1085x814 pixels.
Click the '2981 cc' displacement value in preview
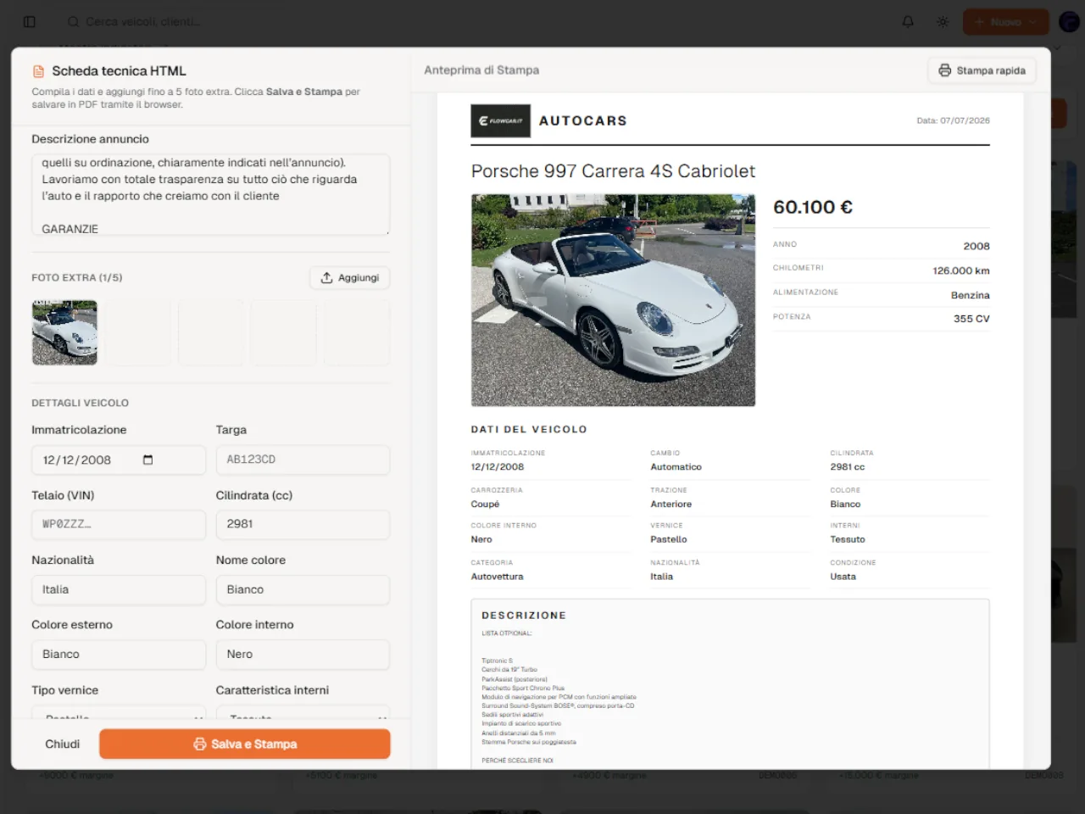(848, 467)
